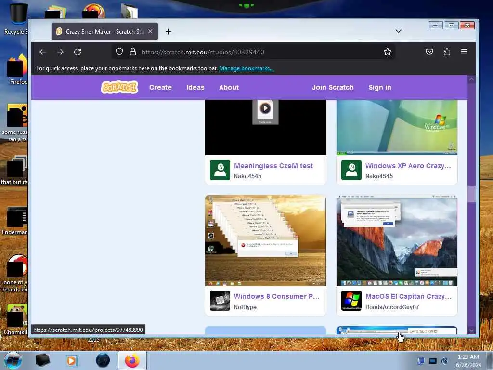493x370 pixels.
Task: Click the network tray icon
Action: 433,361
